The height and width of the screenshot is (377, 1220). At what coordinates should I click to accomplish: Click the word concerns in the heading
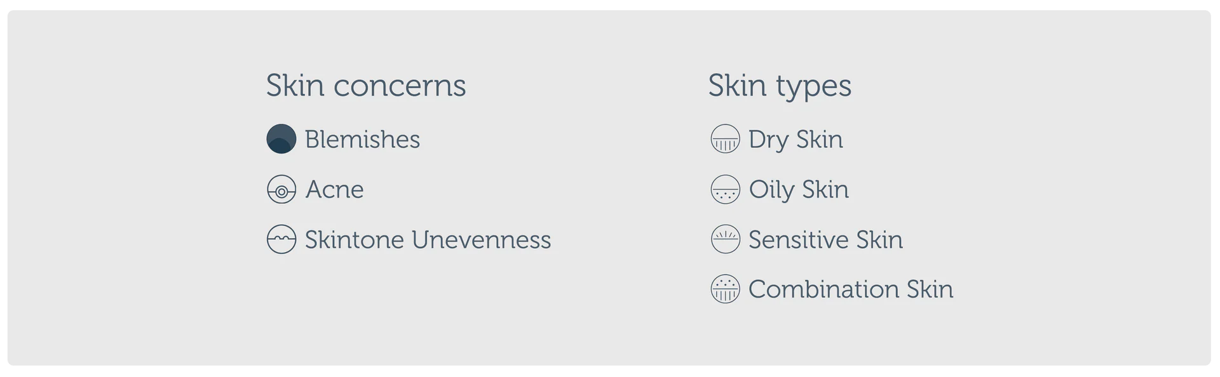pyautogui.click(x=400, y=85)
